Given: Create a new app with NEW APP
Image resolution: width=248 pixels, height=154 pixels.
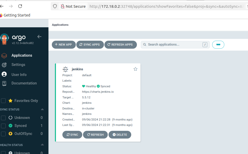Looking at the screenshot, I should coord(64,45).
